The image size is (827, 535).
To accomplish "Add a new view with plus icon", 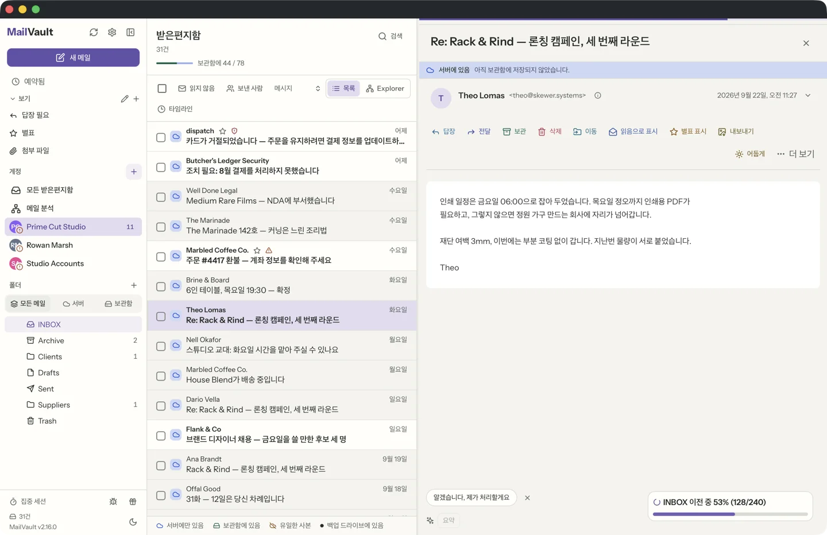I will point(136,99).
